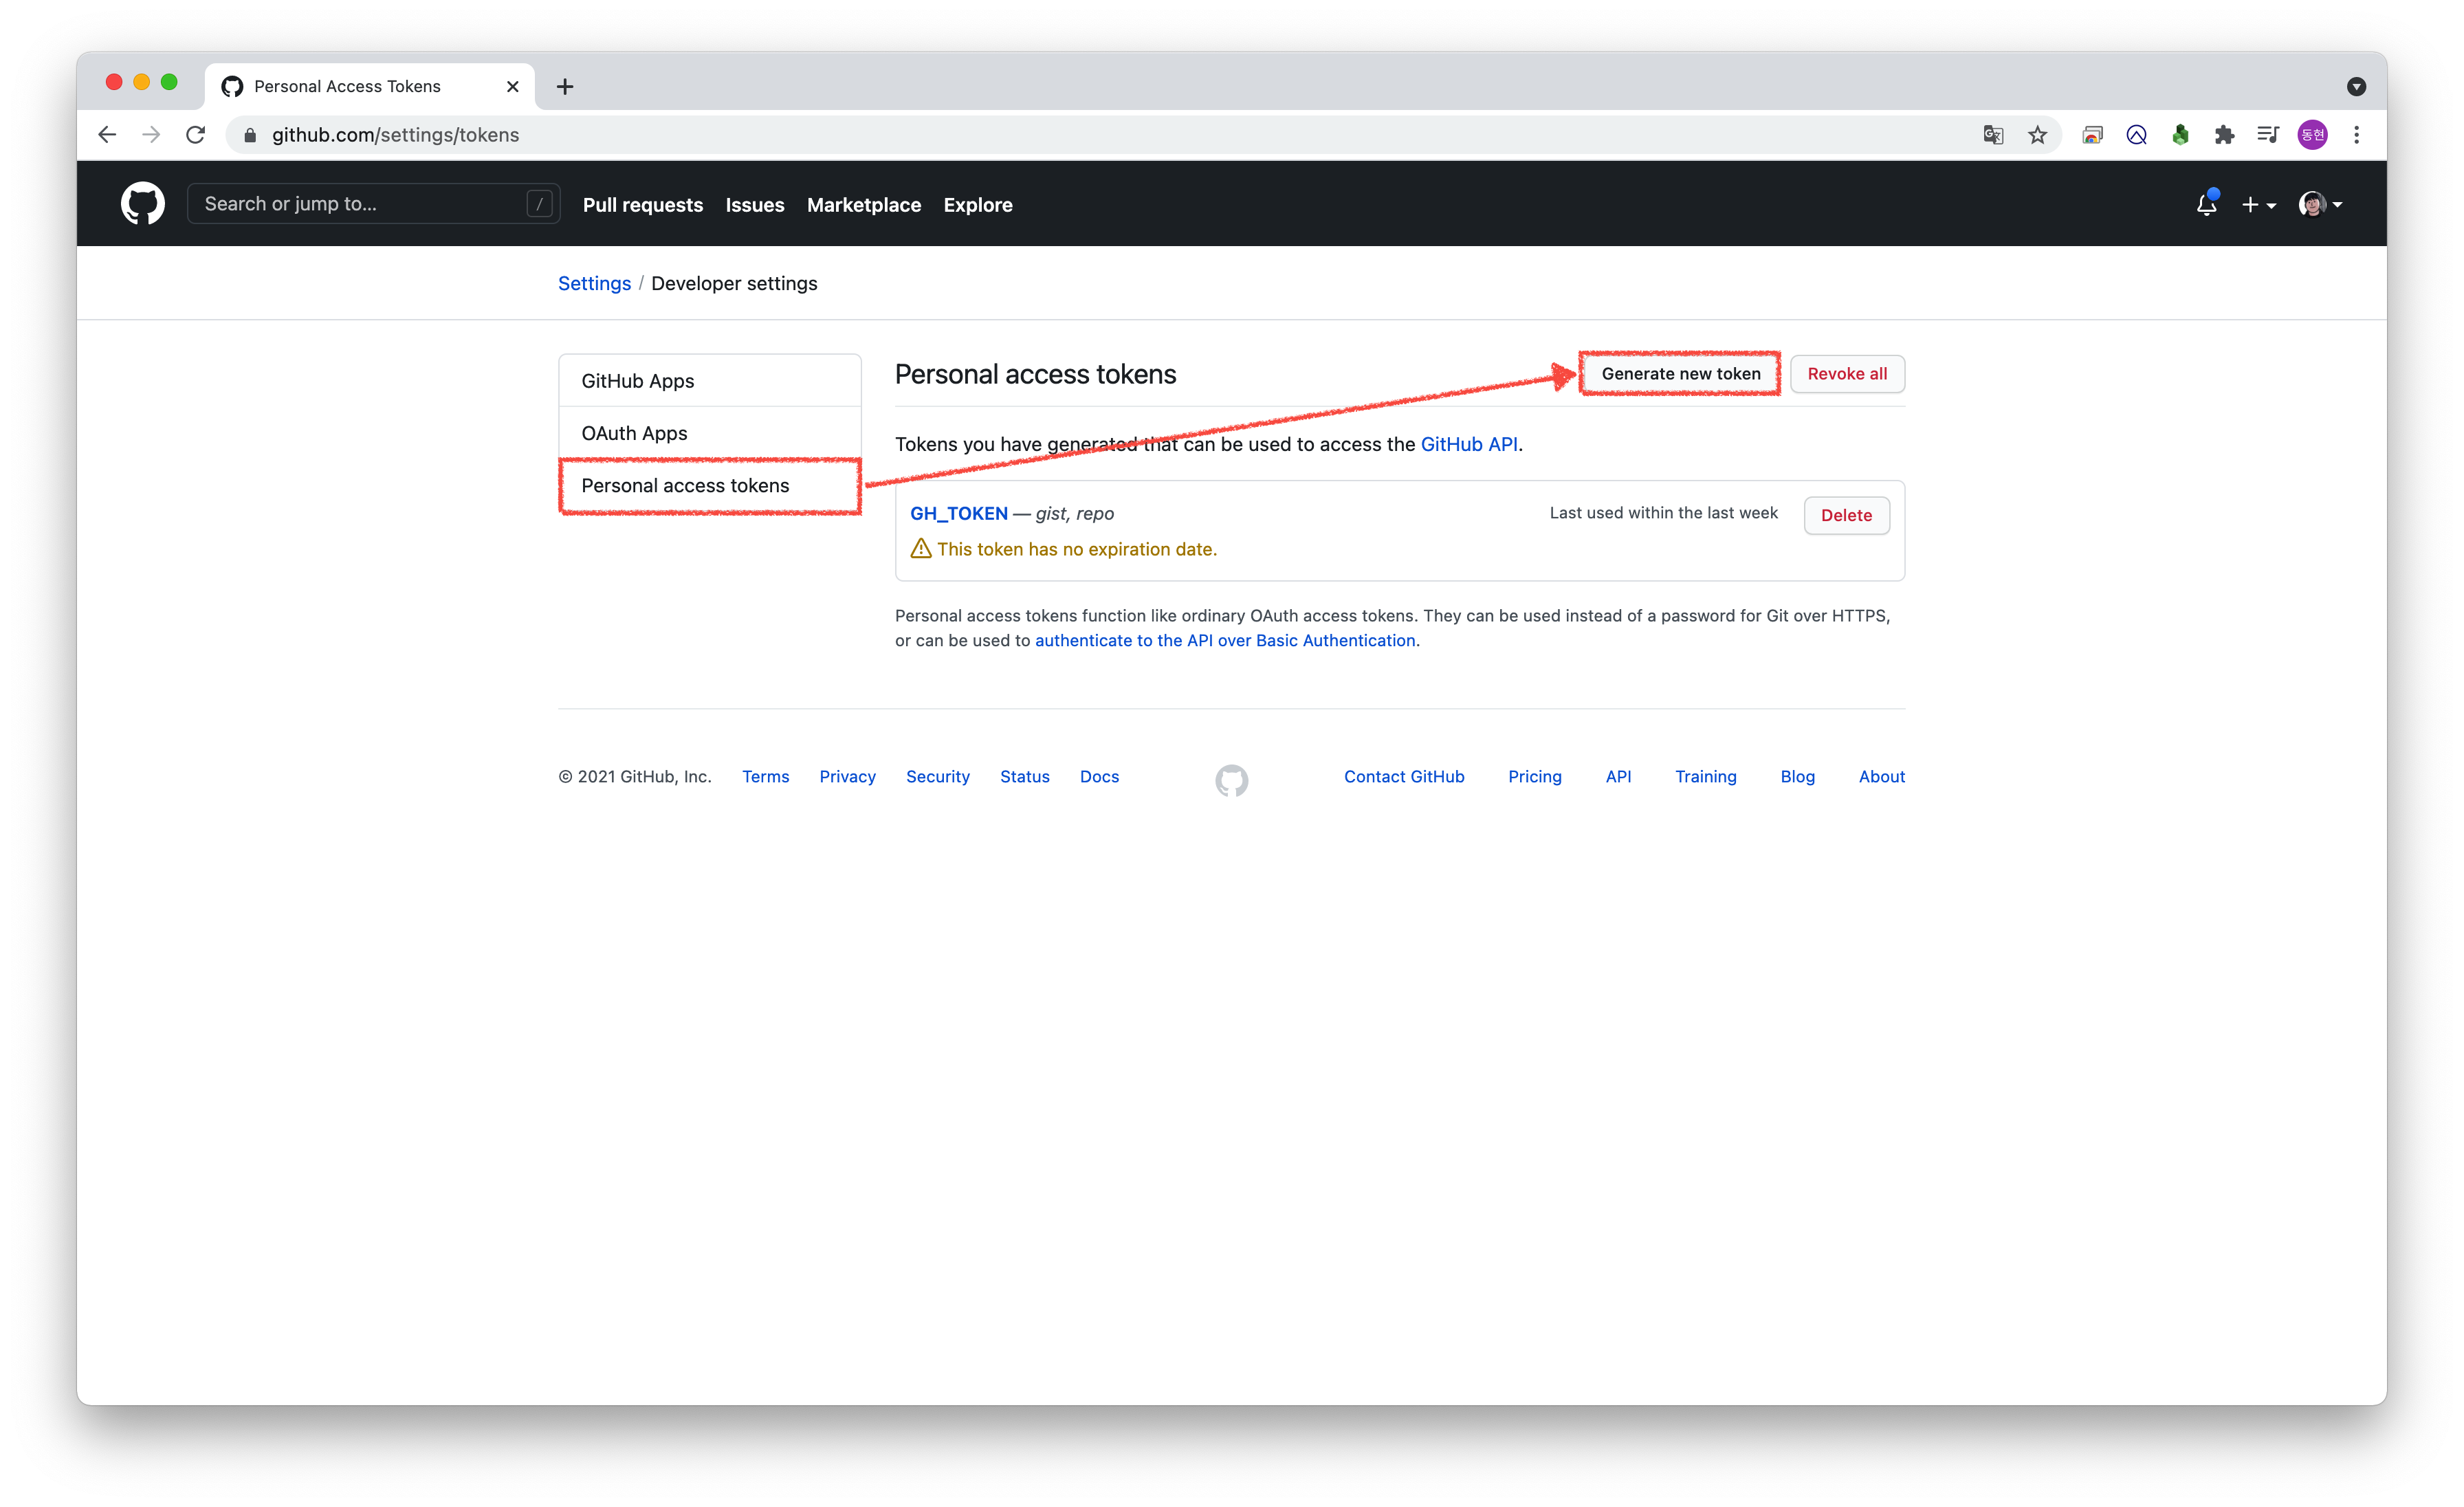Click the Revoke all button
Image resolution: width=2464 pixels, height=1507 pixels.
pyautogui.click(x=1847, y=374)
